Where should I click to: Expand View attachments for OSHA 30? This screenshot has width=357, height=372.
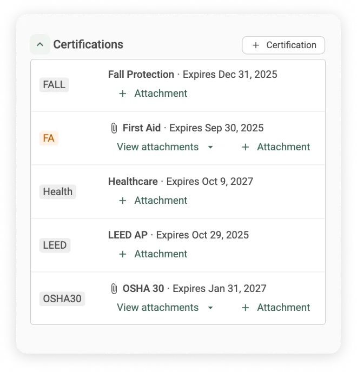(x=165, y=308)
